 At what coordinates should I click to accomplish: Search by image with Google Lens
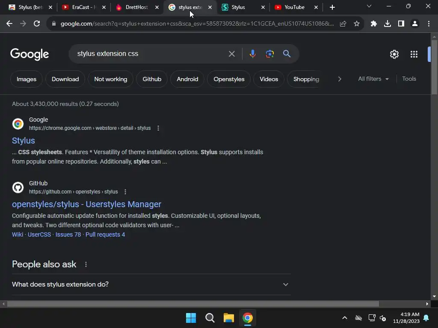coord(269,54)
